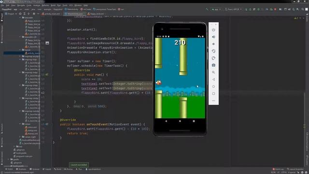Open the Terminal tool window
The width and height of the screenshot is (309, 174).
[x=34, y=169]
